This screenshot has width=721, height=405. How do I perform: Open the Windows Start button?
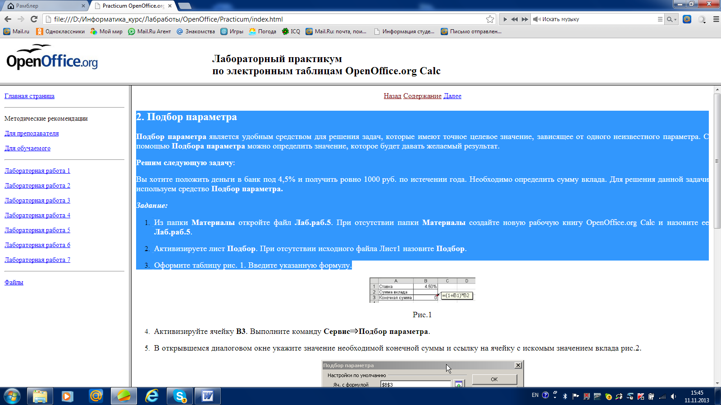pyautogui.click(x=12, y=396)
